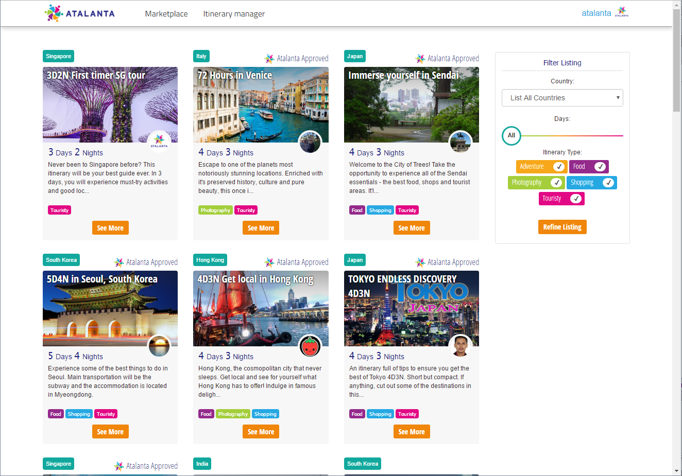Click Atalanta Approved badge above Sendai card
682x476 pixels.
pyautogui.click(x=447, y=58)
